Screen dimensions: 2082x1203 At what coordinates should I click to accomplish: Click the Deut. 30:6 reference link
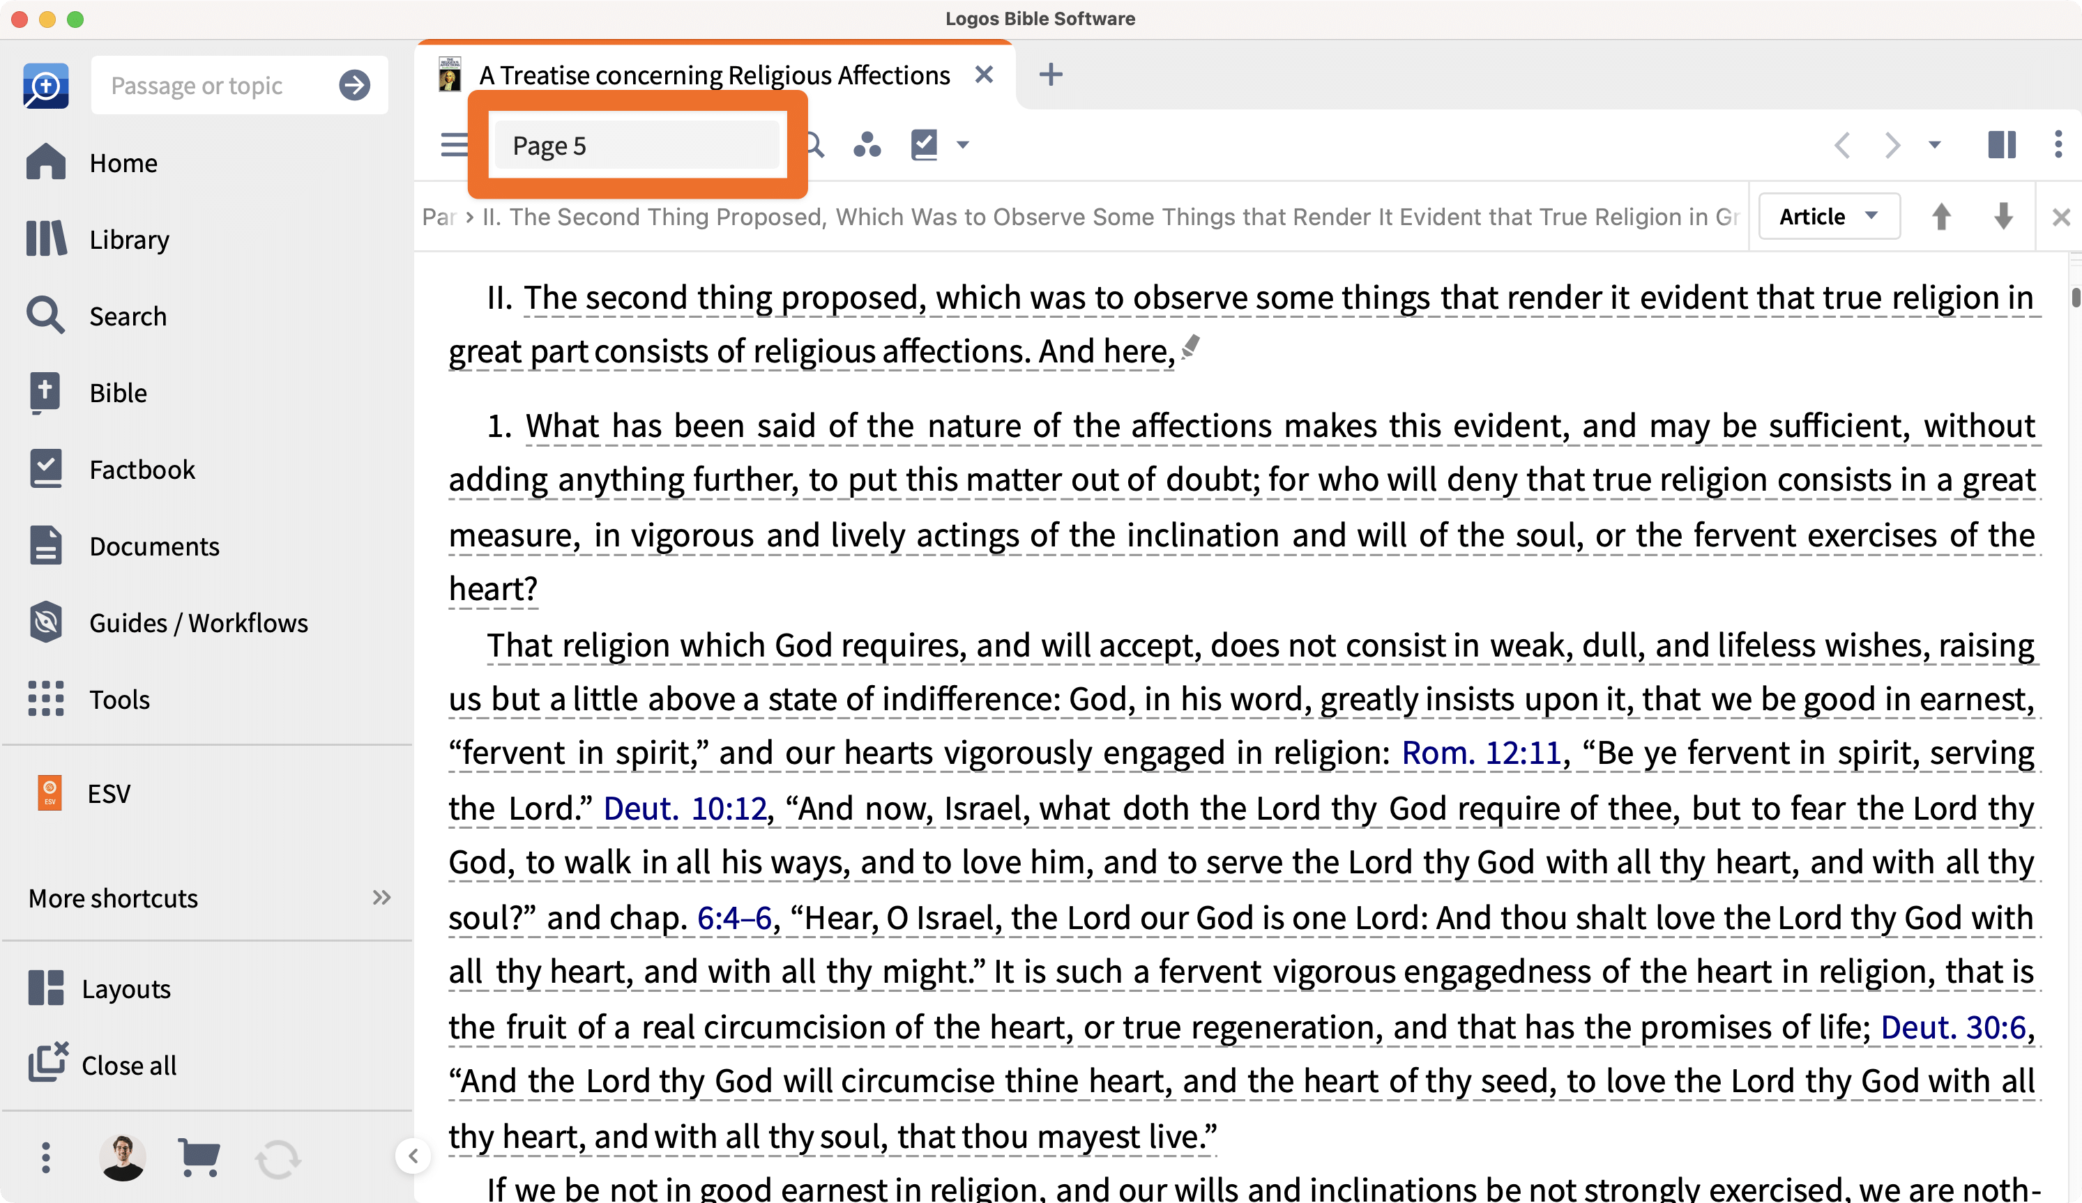[x=1952, y=1027]
